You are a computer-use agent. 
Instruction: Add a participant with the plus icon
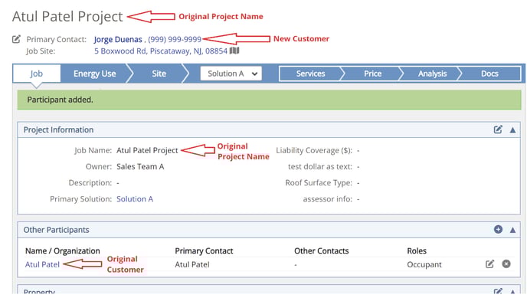pos(498,230)
